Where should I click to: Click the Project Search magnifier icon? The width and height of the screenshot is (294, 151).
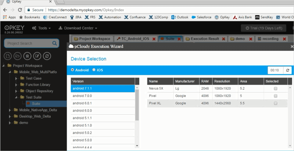point(55,43)
